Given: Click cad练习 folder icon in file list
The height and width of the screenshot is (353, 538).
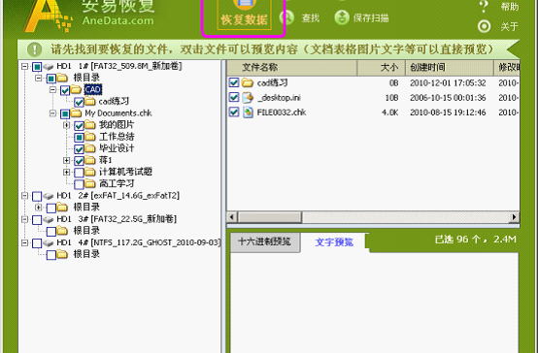Looking at the screenshot, I should pyautogui.click(x=247, y=82).
